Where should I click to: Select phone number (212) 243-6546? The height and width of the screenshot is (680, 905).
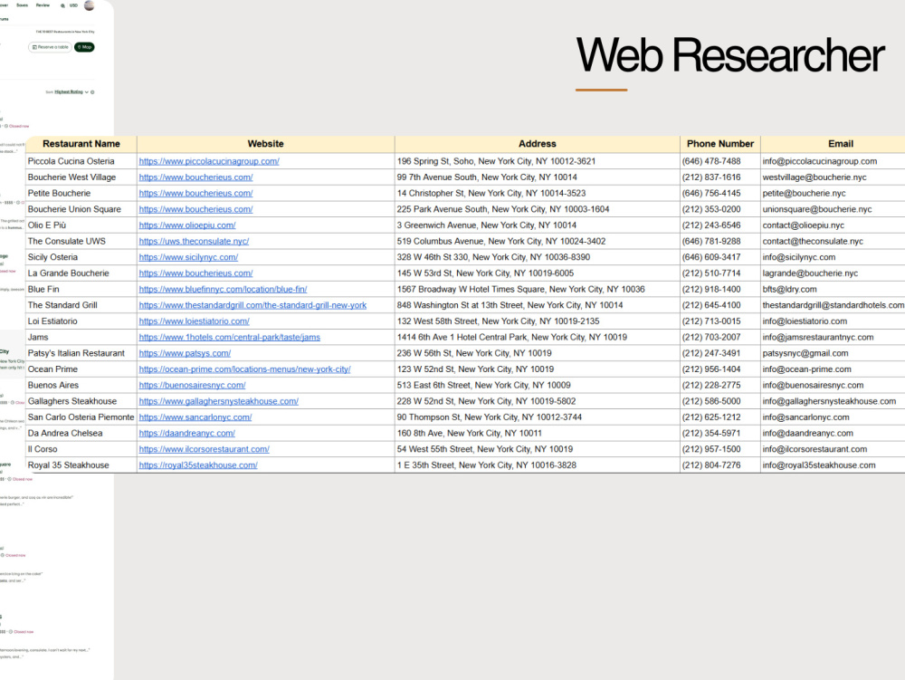tap(720, 225)
